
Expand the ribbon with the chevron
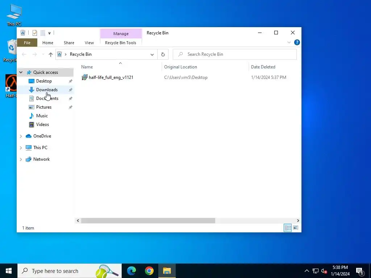[289, 43]
